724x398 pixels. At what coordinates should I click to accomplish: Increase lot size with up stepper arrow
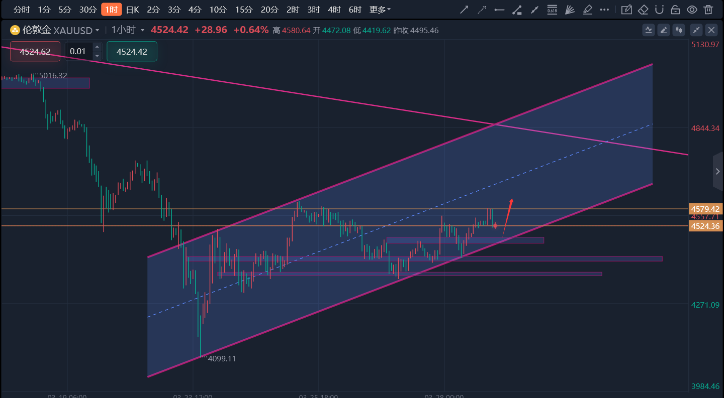[x=97, y=48]
